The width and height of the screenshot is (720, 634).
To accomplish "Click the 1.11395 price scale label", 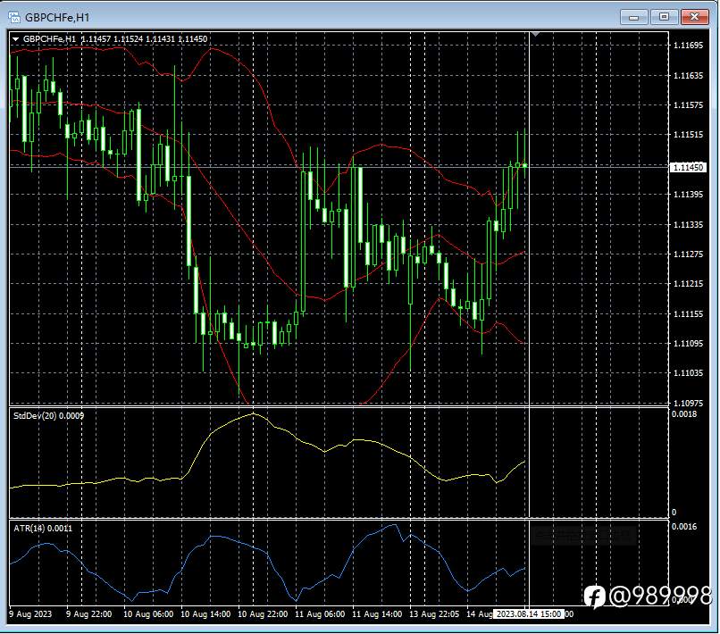I will point(688,195).
